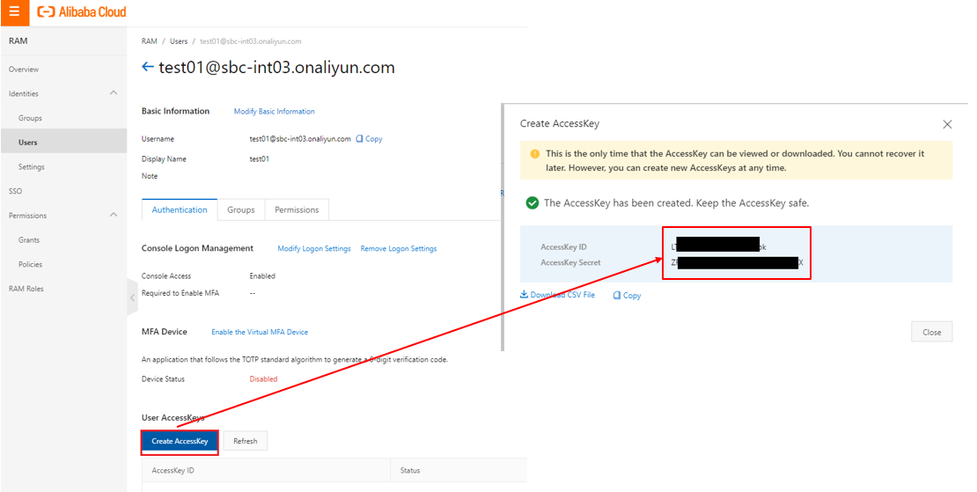Click the RAM sidebar heading
Viewport: 977px width, 492px height.
[x=18, y=41]
